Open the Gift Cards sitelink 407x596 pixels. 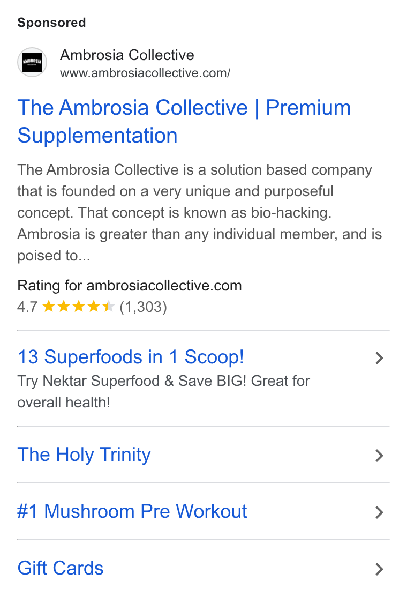coord(61,568)
